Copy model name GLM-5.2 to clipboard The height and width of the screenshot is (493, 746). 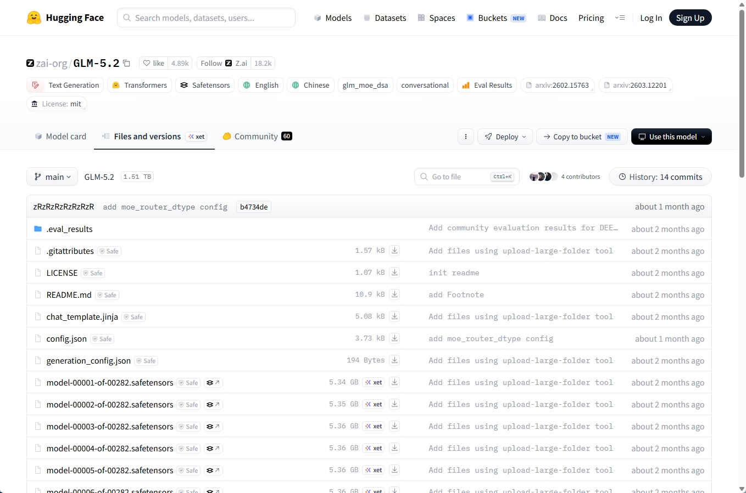(126, 63)
